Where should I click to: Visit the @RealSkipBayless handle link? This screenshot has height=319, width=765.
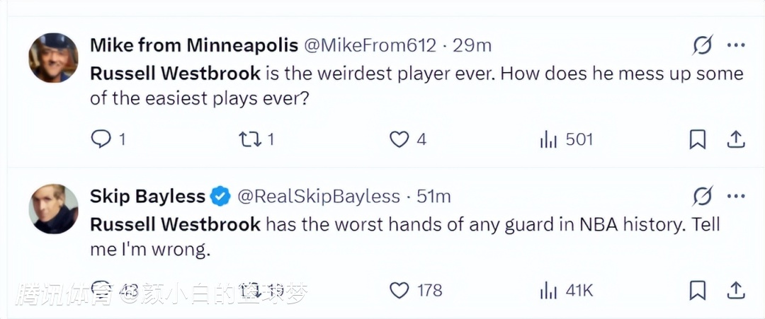click(x=319, y=196)
